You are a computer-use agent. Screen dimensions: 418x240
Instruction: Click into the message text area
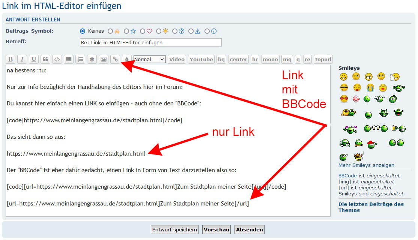coord(168,141)
